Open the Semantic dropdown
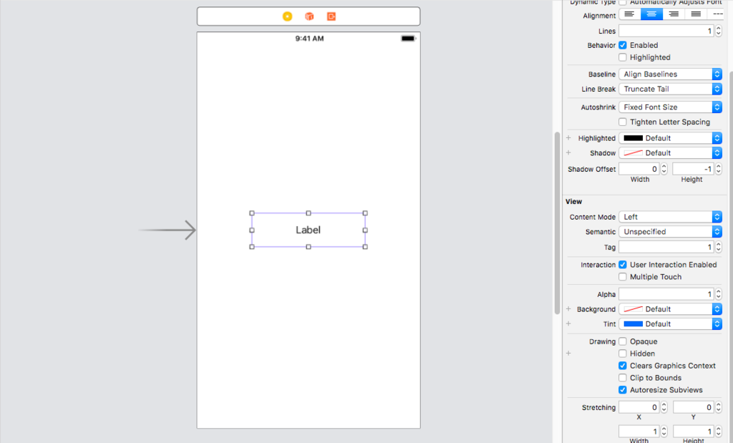 (670, 232)
